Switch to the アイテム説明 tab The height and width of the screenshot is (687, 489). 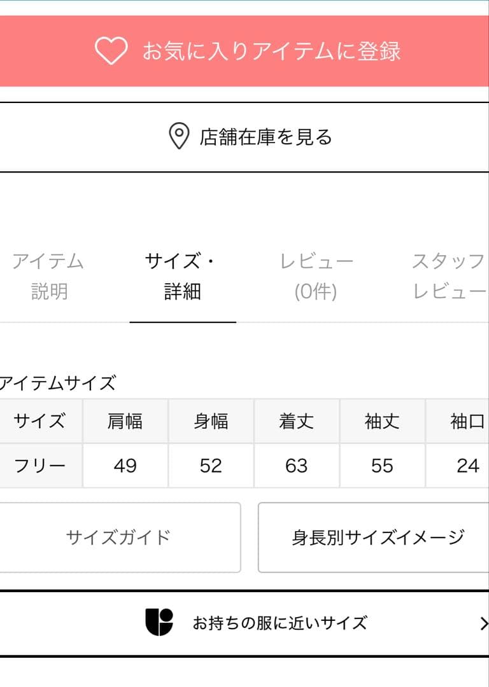[x=48, y=275]
